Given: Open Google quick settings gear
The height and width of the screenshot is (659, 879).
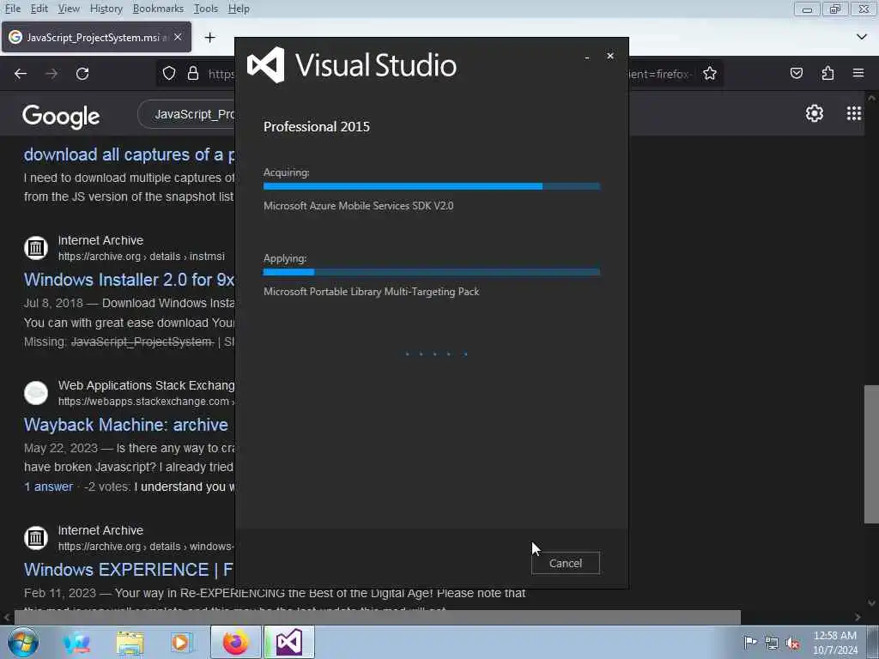Looking at the screenshot, I should pos(814,114).
